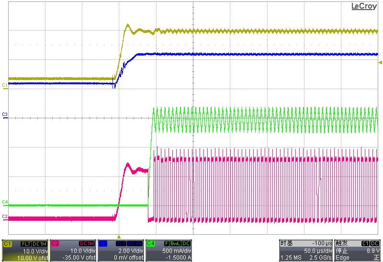Image resolution: width=383 pixels, height=262 pixels.
Task: Click the trigger level arrow on right edge
Action: coord(380,63)
